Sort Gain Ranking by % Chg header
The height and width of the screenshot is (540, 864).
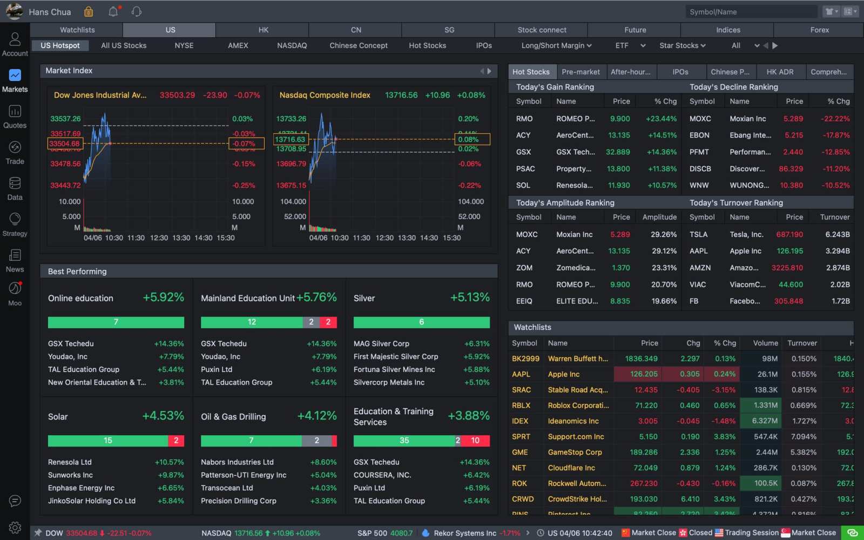pos(665,101)
